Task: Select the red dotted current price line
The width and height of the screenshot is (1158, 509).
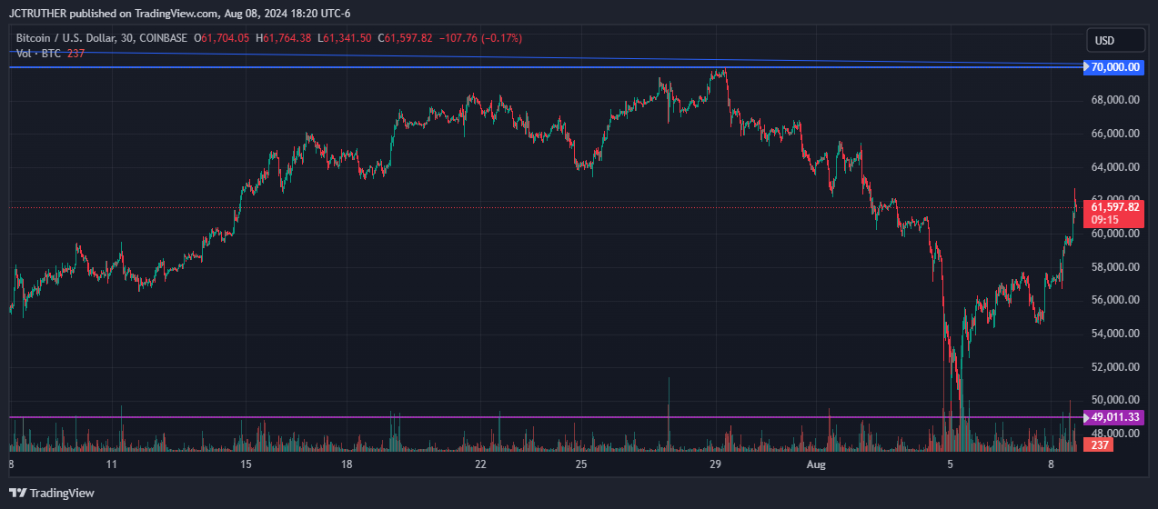Action: pyautogui.click(x=546, y=207)
